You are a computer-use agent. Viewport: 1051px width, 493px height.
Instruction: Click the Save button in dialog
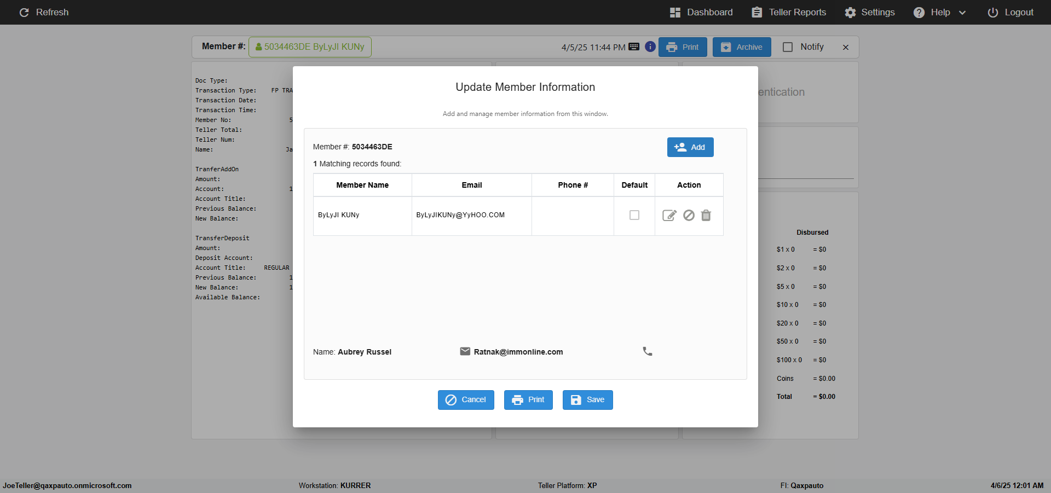587,400
